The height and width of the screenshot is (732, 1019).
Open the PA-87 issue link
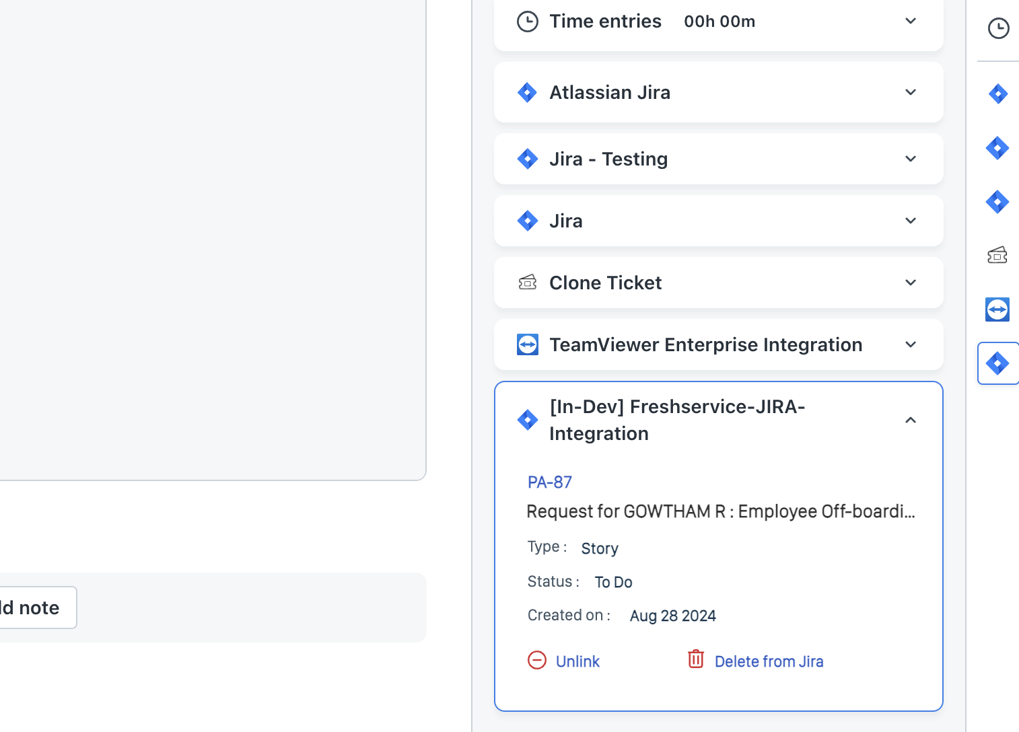(x=550, y=482)
